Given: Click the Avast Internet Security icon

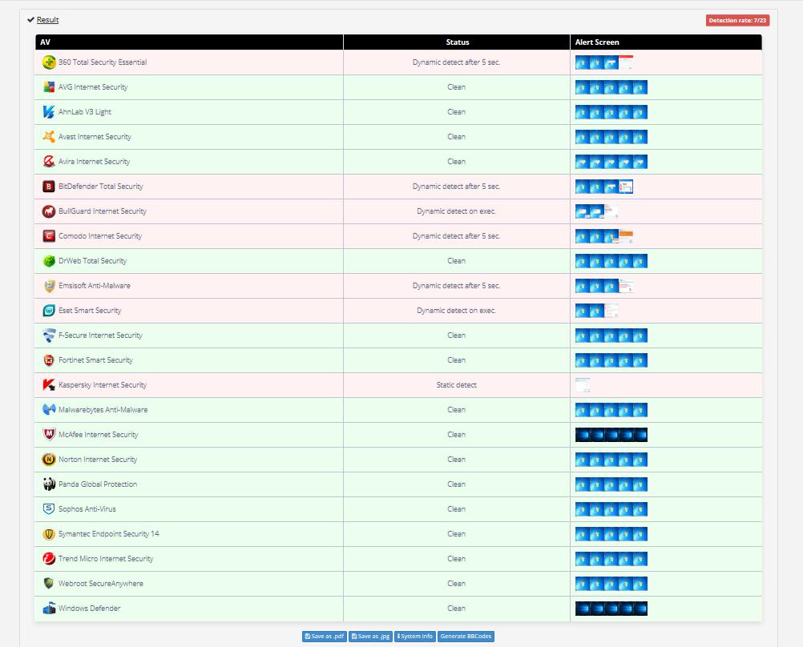Looking at the screenshot, I should [49, 137].
